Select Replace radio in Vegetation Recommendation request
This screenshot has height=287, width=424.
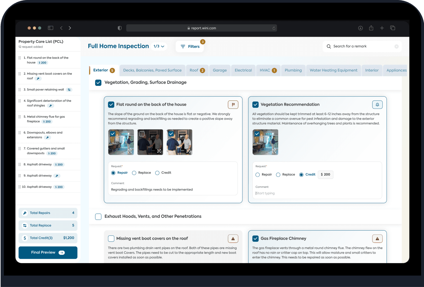[x=278, y=175]
